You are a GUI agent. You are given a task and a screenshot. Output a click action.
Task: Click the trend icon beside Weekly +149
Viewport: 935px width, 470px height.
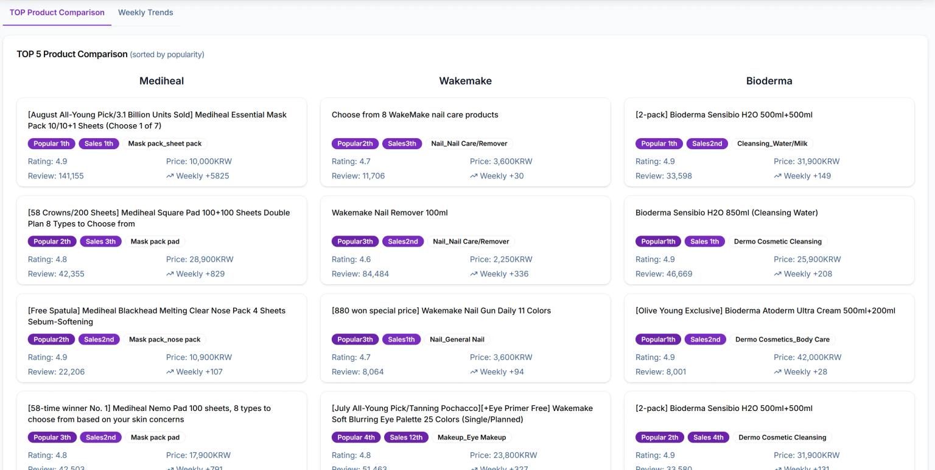tap(777, 176)
